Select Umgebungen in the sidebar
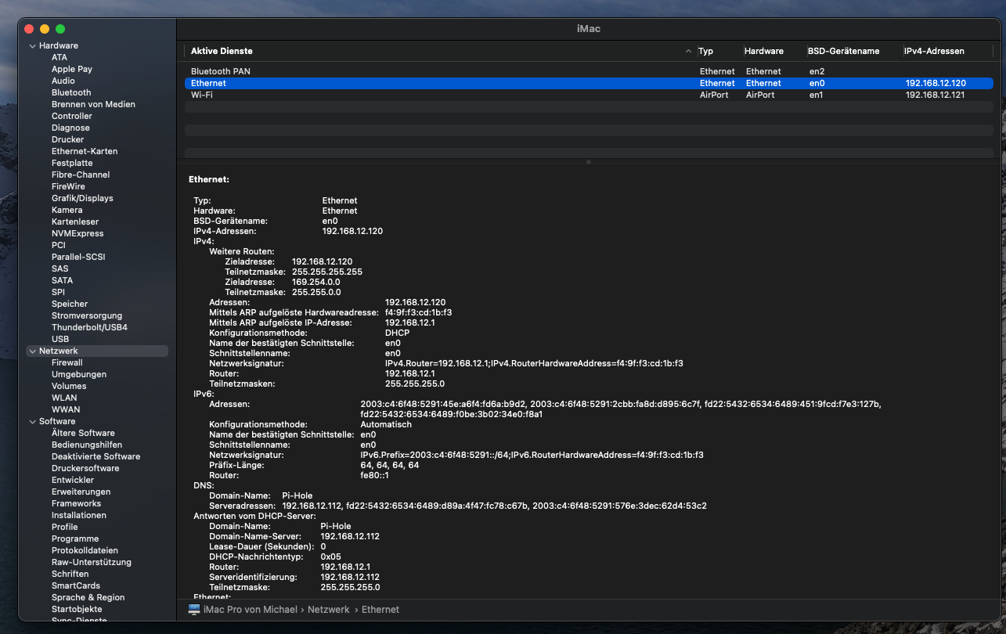The height and width of the screenshot is (634, 1006). pos(79,374)
